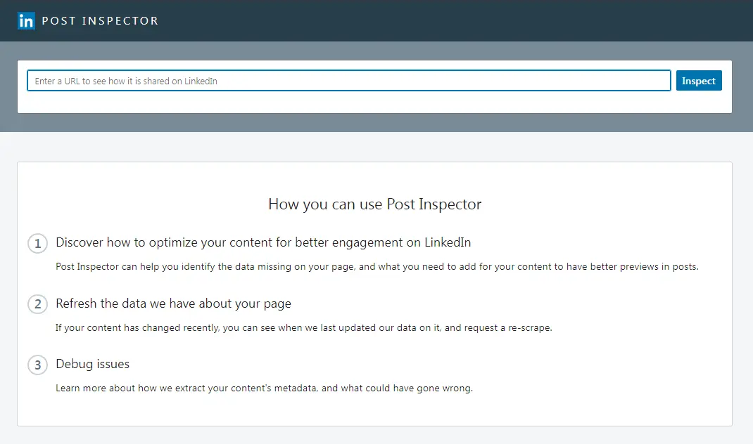Click the step 3 number circle
753x444 pixels.
[x=37, y=365]
